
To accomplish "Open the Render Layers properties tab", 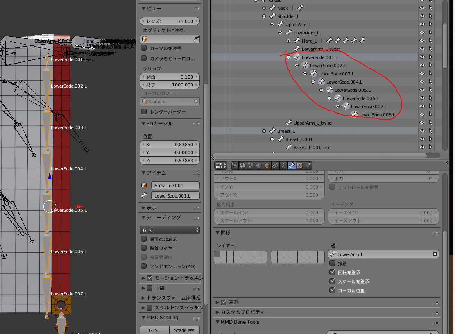I will (242, 166).
